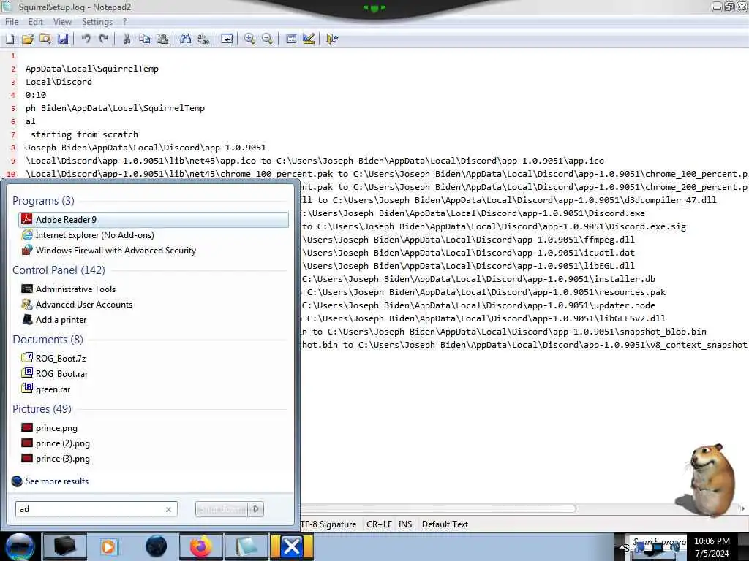Click the Shut down button

point(222,509)
